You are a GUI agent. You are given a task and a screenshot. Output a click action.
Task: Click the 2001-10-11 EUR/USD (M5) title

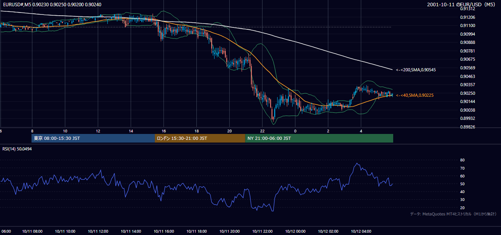461,4
